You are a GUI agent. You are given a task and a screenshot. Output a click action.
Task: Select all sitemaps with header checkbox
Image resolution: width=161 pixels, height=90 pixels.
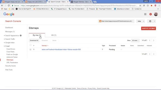pyautogui.click(x=30, y=45)
